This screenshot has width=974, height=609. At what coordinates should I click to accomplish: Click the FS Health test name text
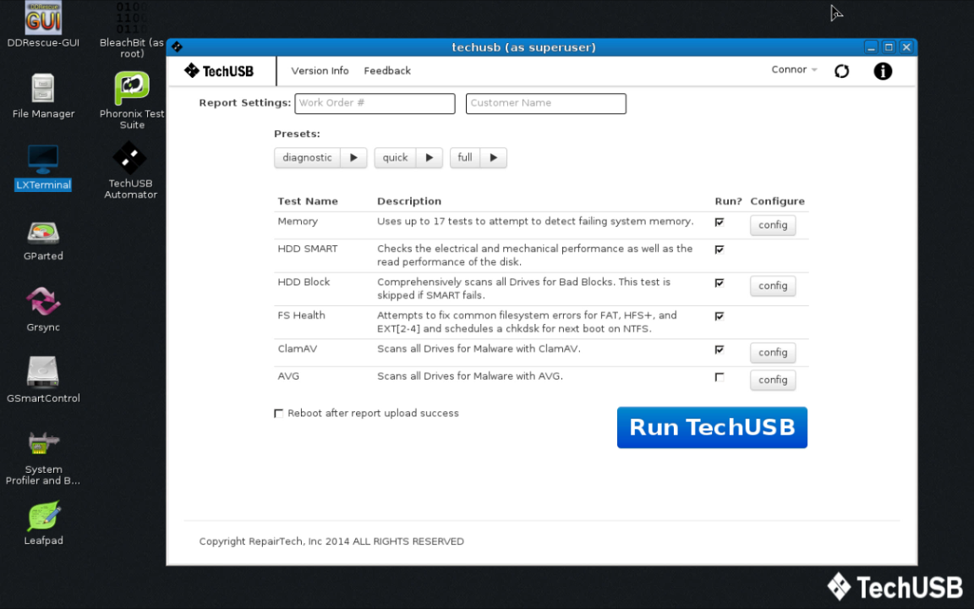(301, 315)
